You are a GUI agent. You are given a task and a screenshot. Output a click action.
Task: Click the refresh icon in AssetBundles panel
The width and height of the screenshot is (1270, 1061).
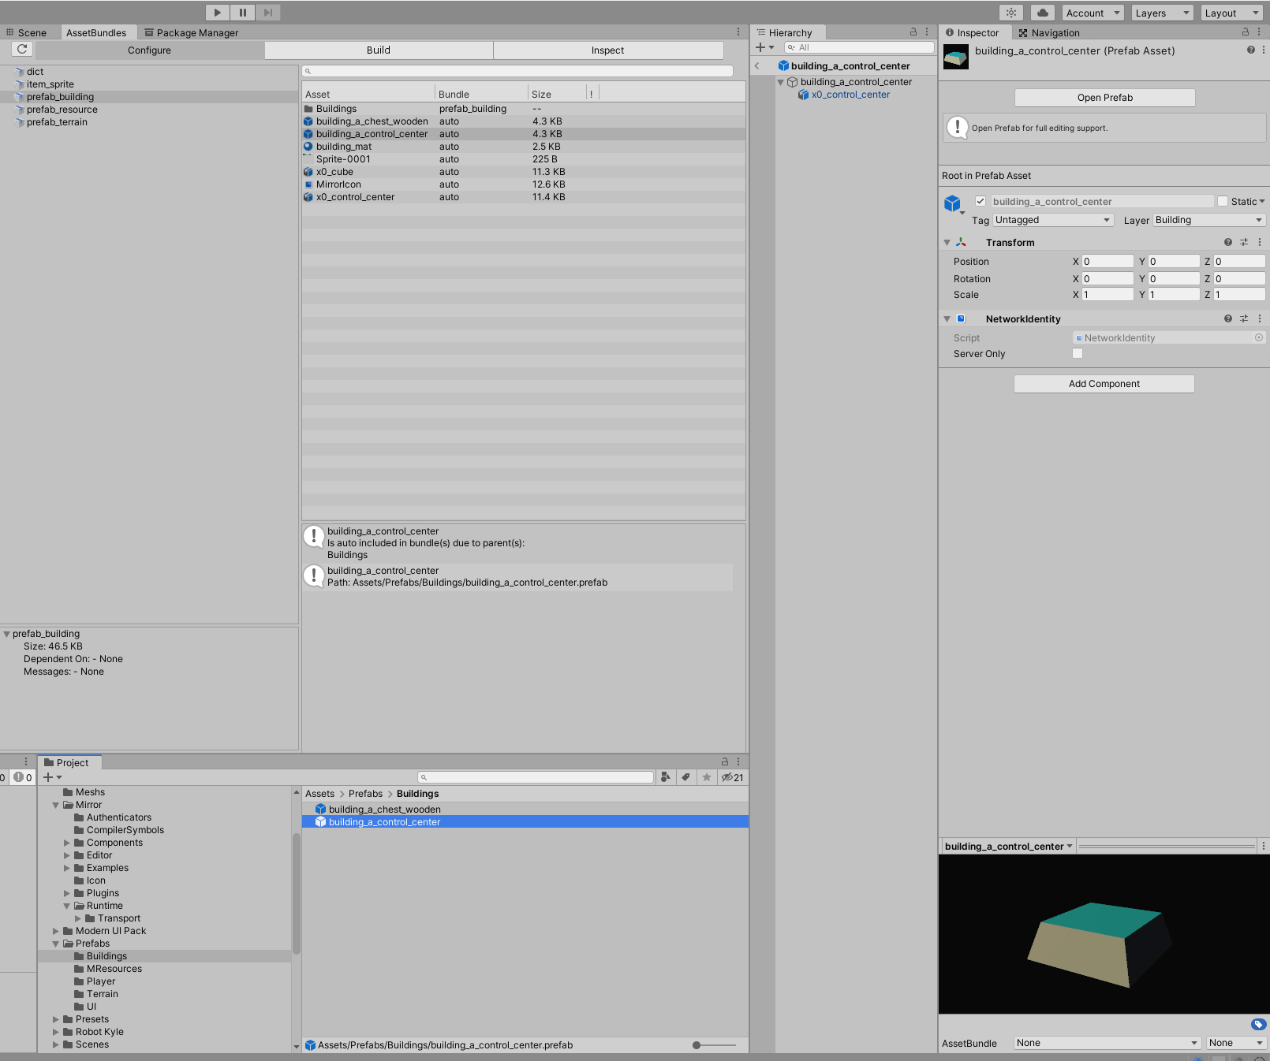(x=21, y=49)
